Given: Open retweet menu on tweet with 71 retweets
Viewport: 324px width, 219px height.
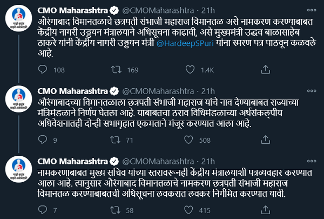Looking at the screenshot, I should [116, 141].
